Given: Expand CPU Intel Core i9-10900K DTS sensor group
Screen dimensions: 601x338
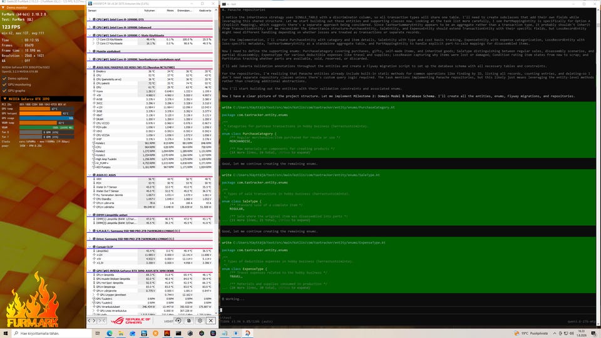Looking at the screenshot, I should (x=90, y=19).
